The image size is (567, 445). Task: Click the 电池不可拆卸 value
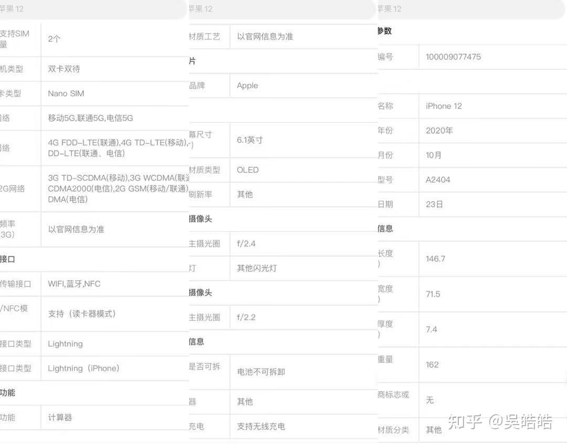261,372
